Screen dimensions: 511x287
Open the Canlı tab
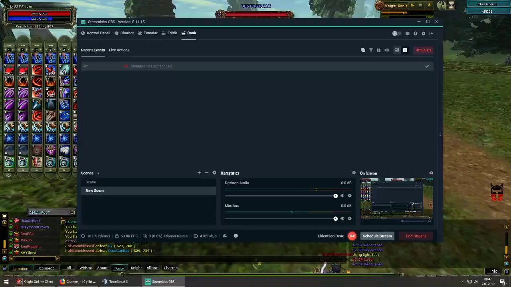click(x=189, y=33)
